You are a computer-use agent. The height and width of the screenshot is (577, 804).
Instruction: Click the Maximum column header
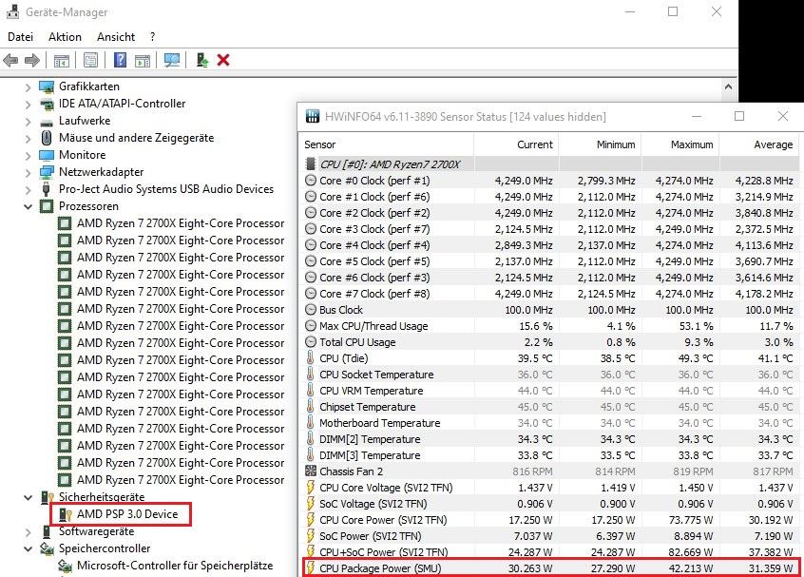[x=680, y=144]
